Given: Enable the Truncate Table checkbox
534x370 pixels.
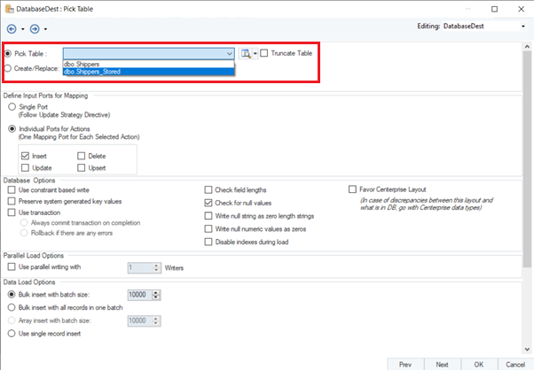Looking at the screenshot, I should (265, 53).
